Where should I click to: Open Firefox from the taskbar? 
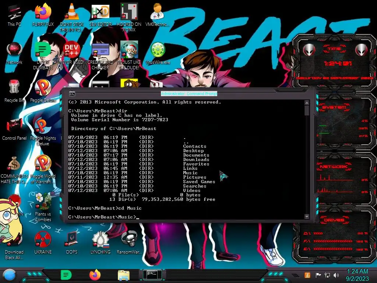point(95,275)
